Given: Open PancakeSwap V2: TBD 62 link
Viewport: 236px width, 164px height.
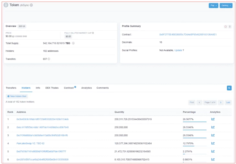Looking at the screenshot, I should pos(30,143).
